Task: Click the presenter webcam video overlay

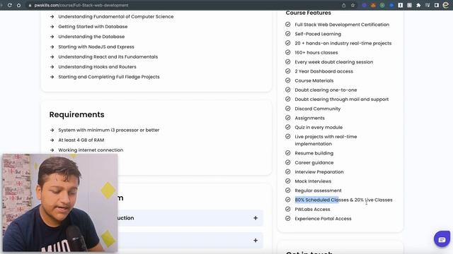Action: tap(60, 203)
